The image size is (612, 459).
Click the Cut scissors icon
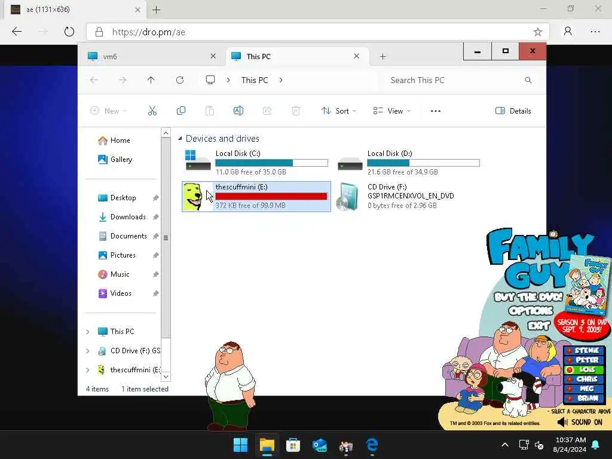pos(152,111)
